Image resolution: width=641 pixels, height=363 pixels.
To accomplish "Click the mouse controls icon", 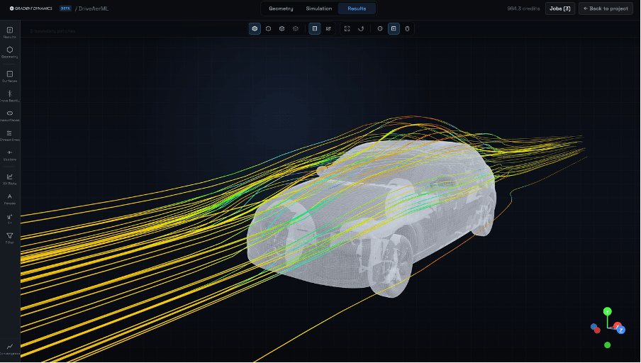I will [407, 28].
